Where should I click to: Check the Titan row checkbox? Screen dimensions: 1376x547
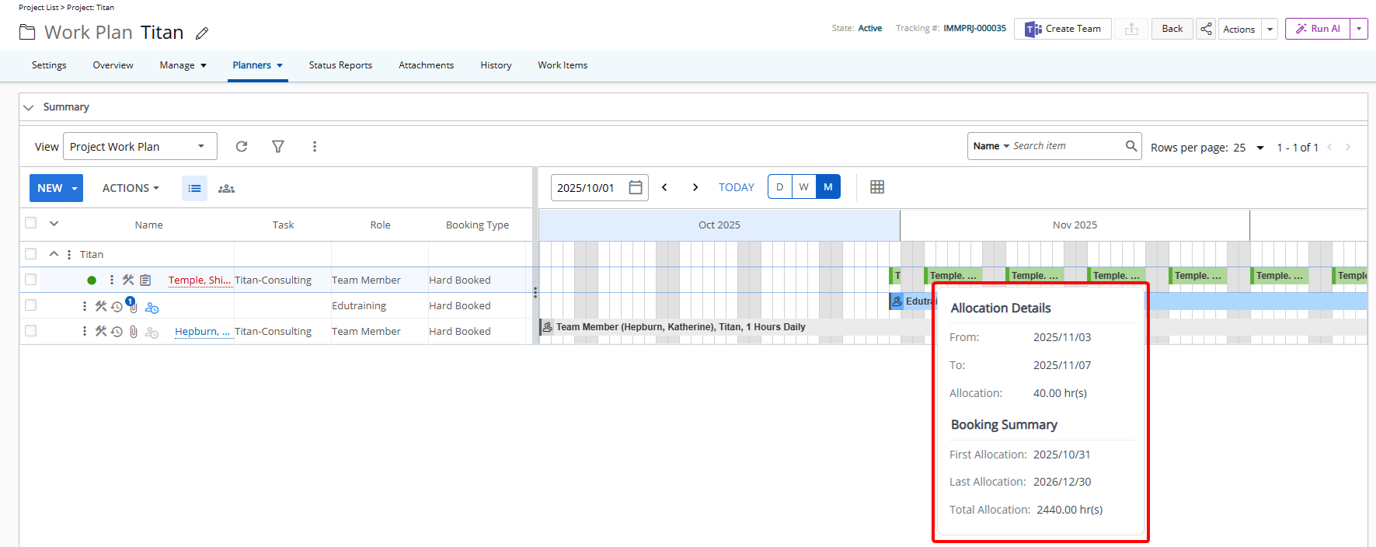tap(31, 254)
